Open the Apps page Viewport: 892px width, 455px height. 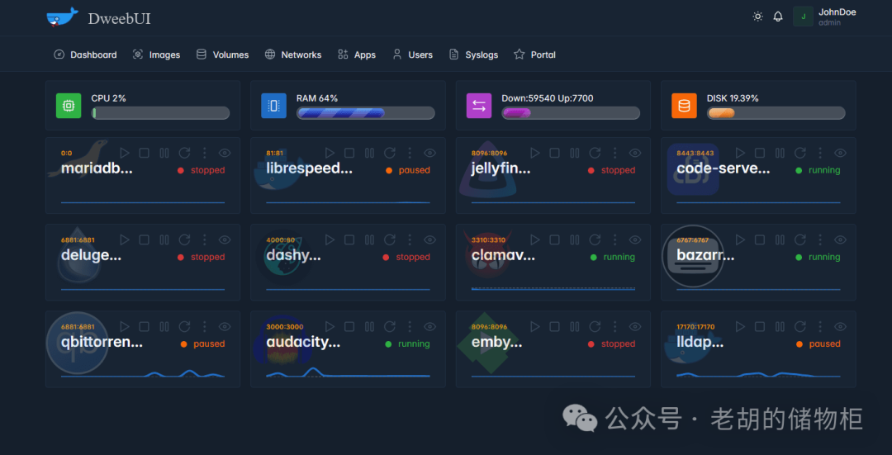(x=357, y=55)
